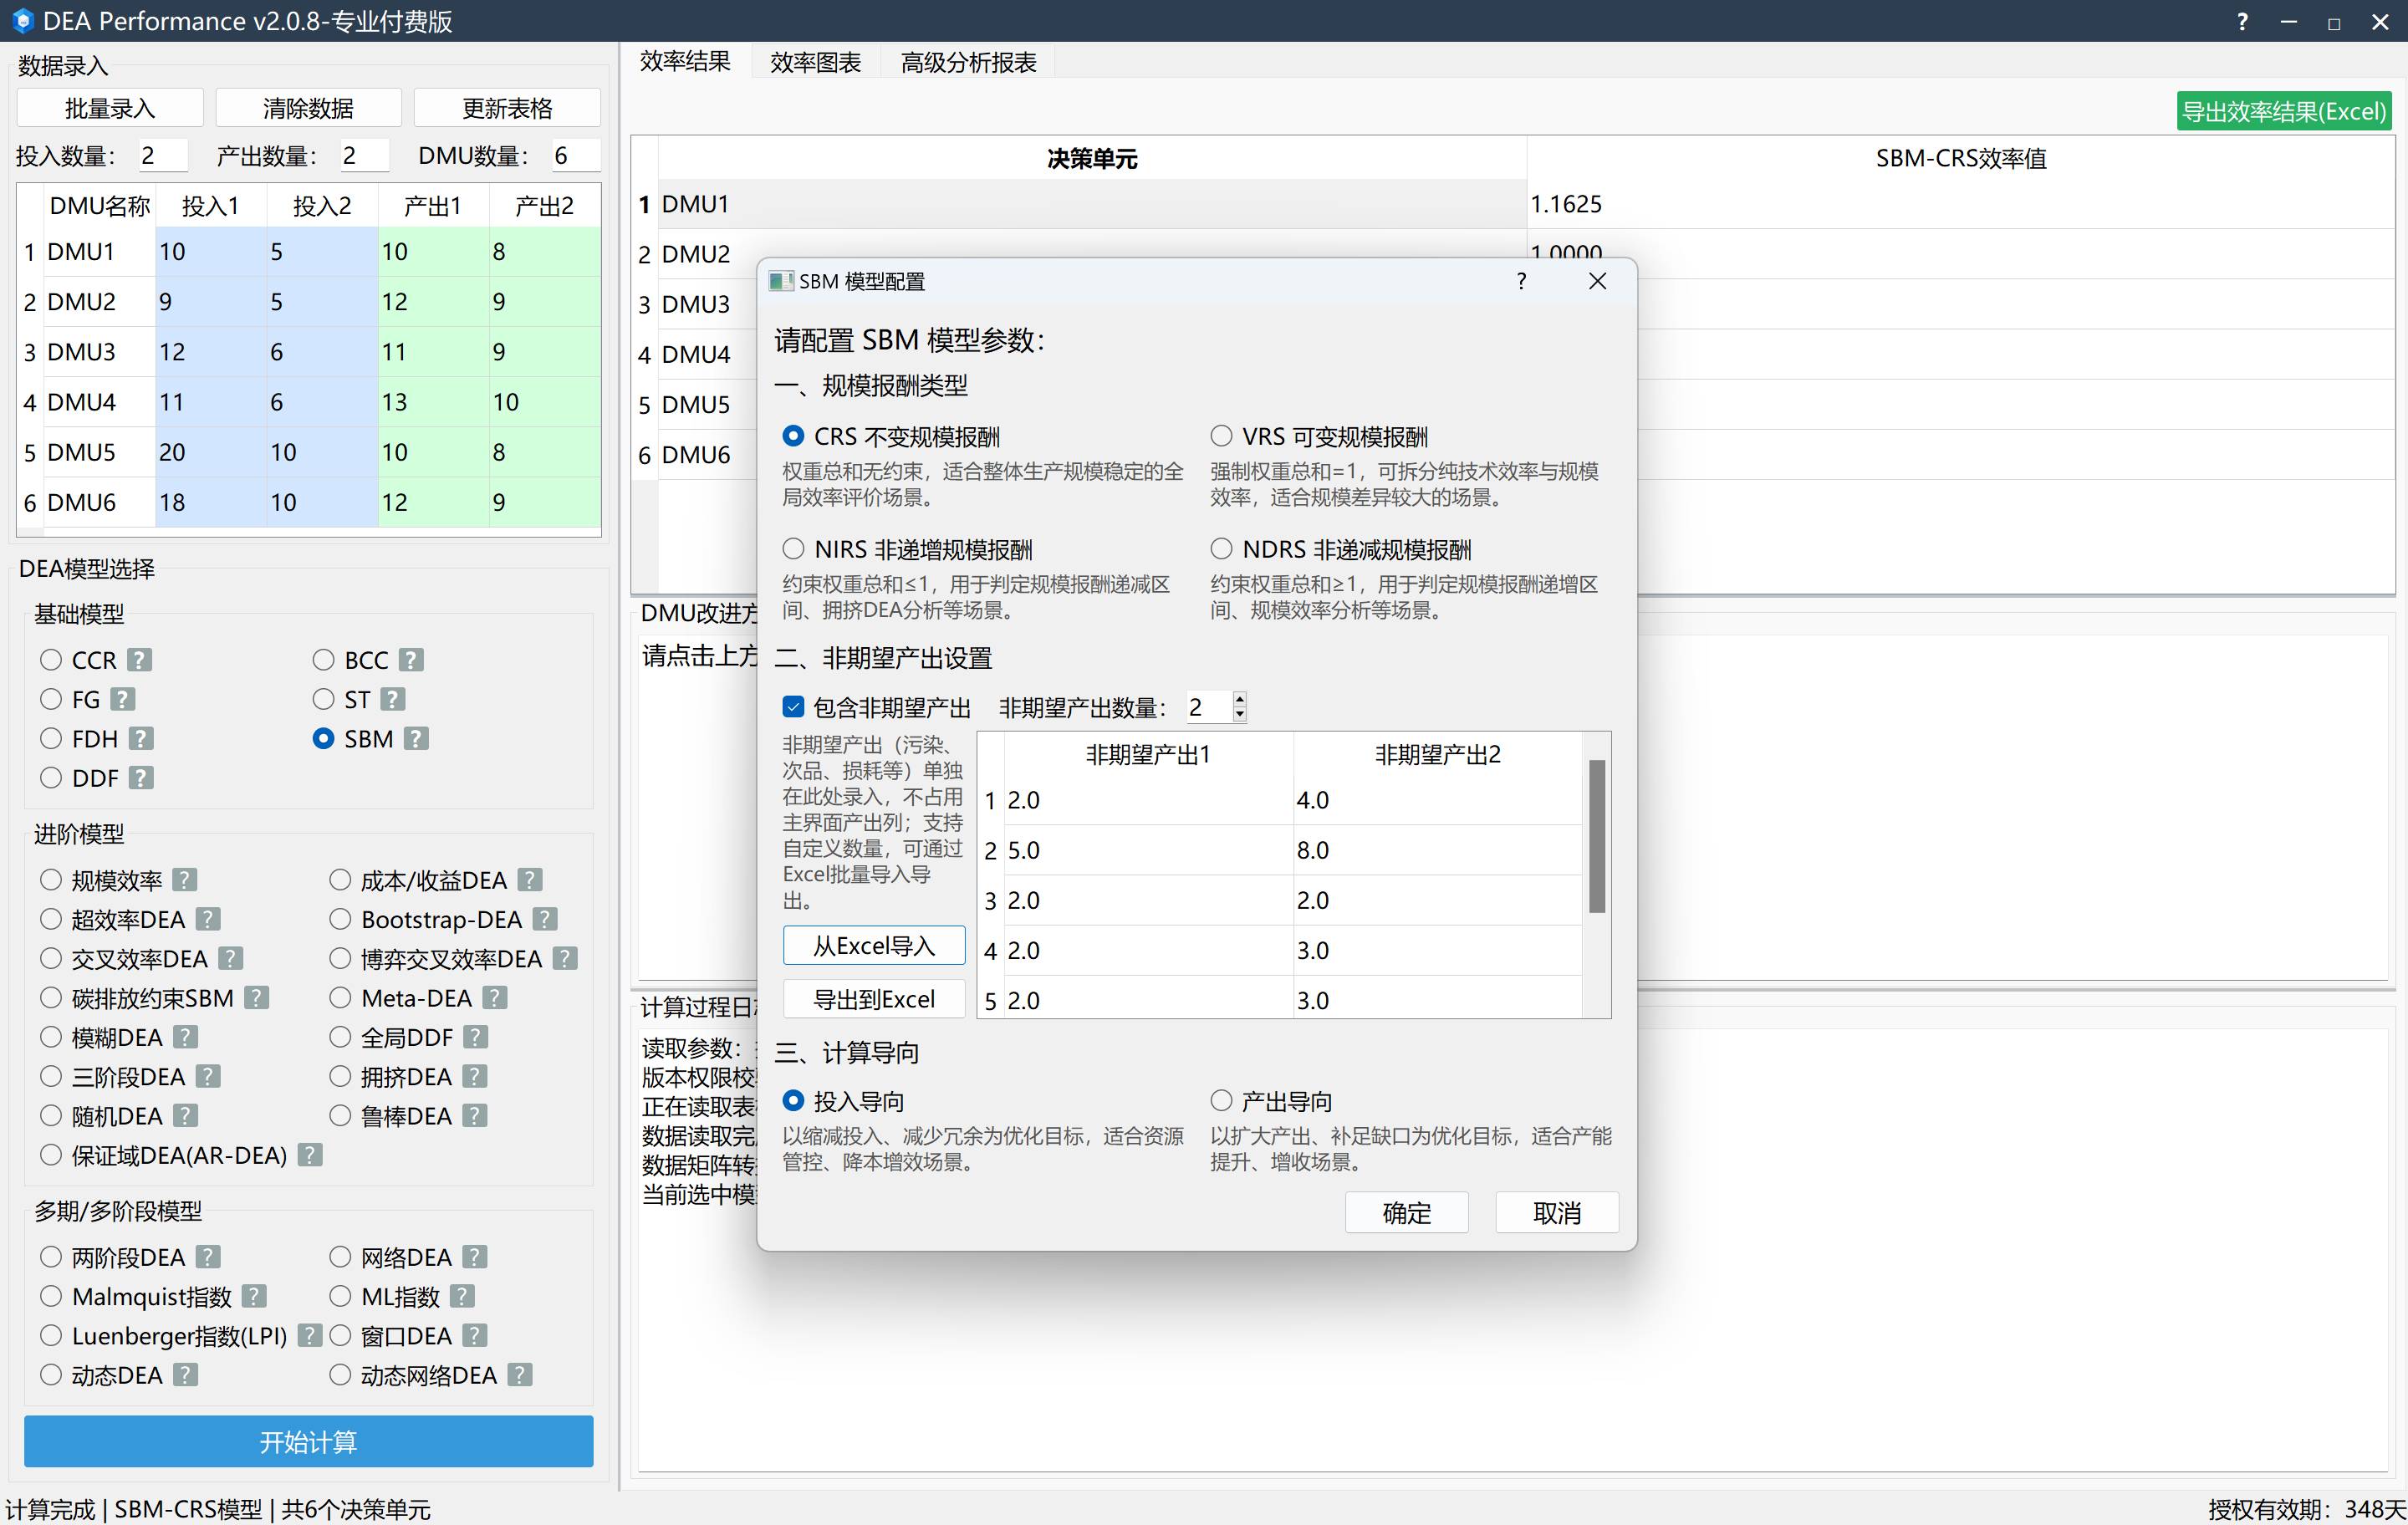Click 批量录入 button
This screenshot has width=2408, height=1525.
[110, 108]
